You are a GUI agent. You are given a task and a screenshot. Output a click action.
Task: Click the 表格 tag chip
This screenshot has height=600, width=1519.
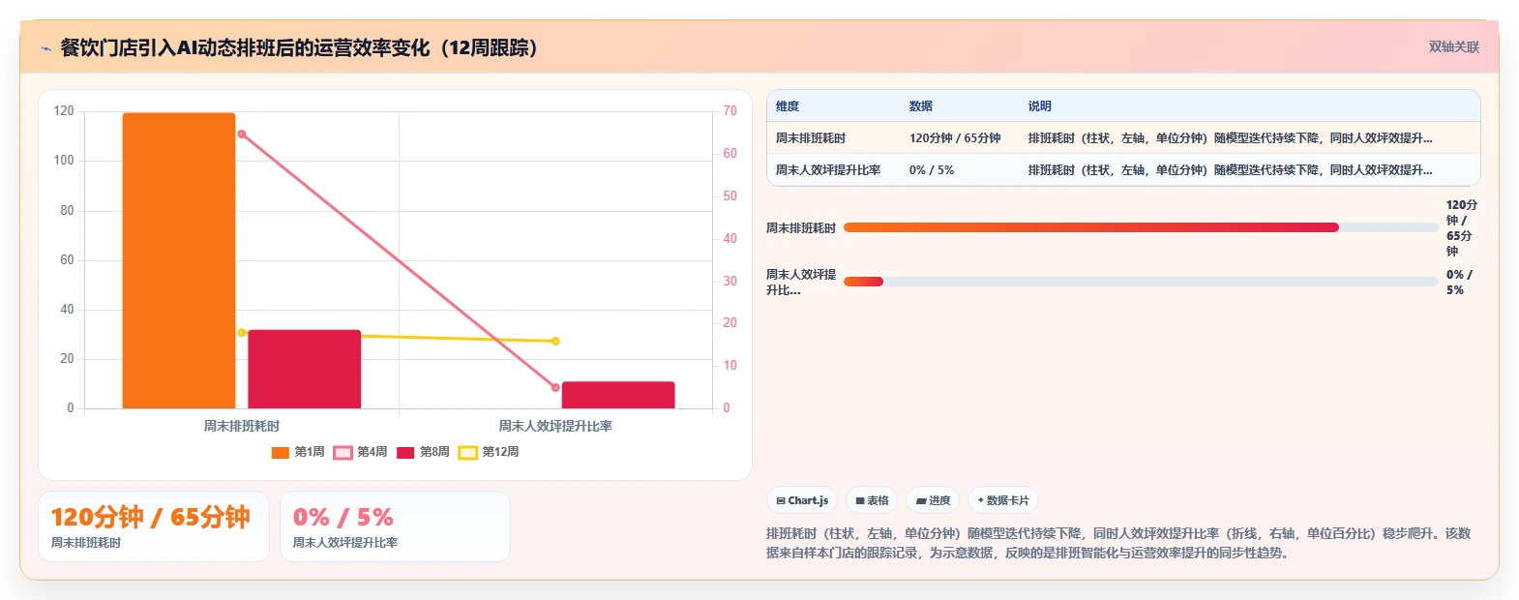[x=872, y=500]
